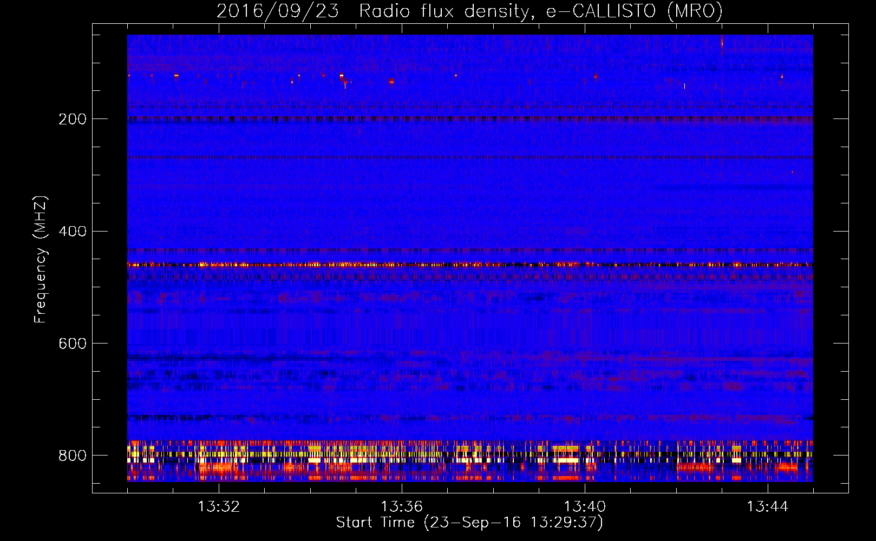Screen dimensions: 876x541
Task: Click the 200 frequency axis label
Action: click(x=73, y=119)
